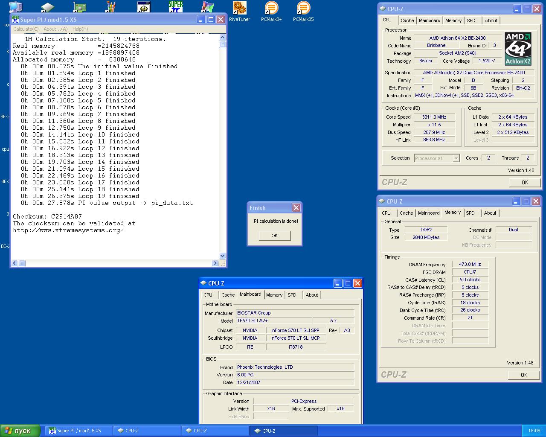The width and height of the screenshot is (546, 437).
Task: Click the memory Type value DDR2
Action: coord(426,230)
